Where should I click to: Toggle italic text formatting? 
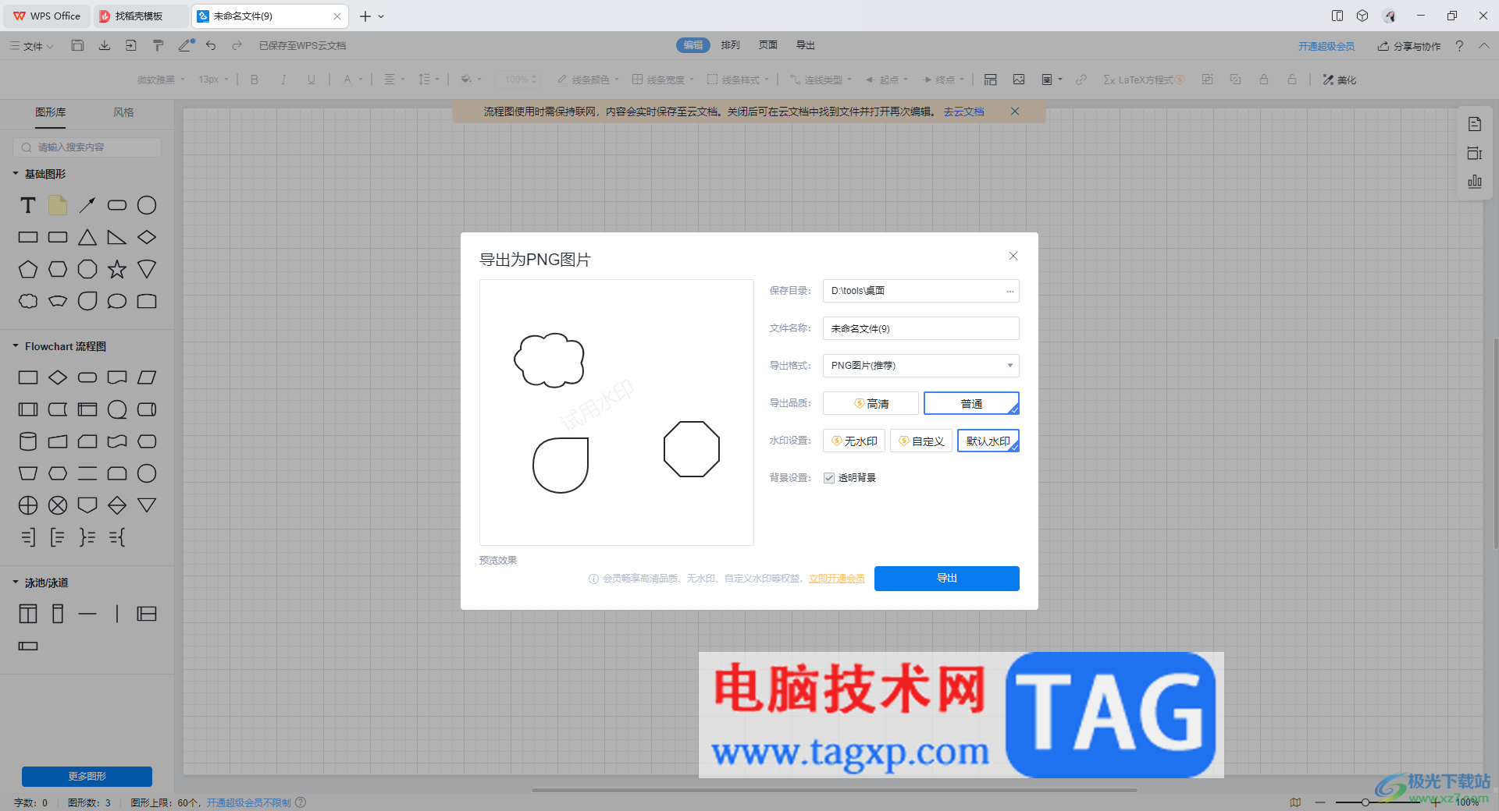(x=283, y=80)
